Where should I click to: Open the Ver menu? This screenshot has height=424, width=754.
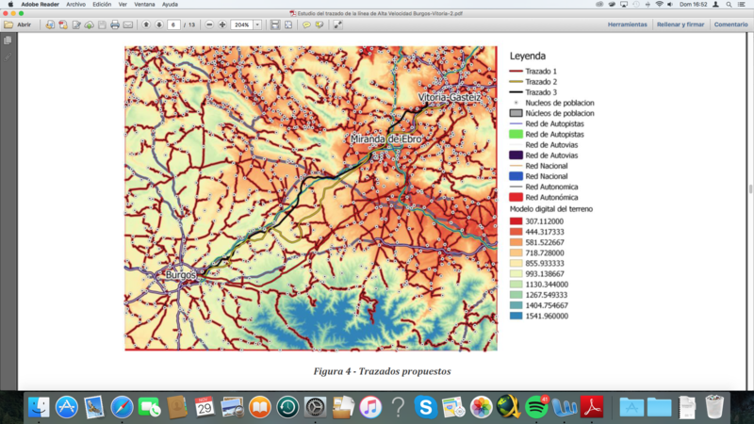(123, 5)
